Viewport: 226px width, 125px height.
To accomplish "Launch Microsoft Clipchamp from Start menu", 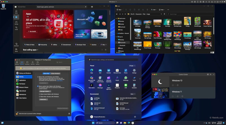I will point(109,79).
